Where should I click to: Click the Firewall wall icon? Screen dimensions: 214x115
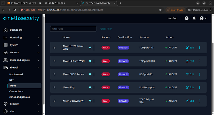(6, 67)
